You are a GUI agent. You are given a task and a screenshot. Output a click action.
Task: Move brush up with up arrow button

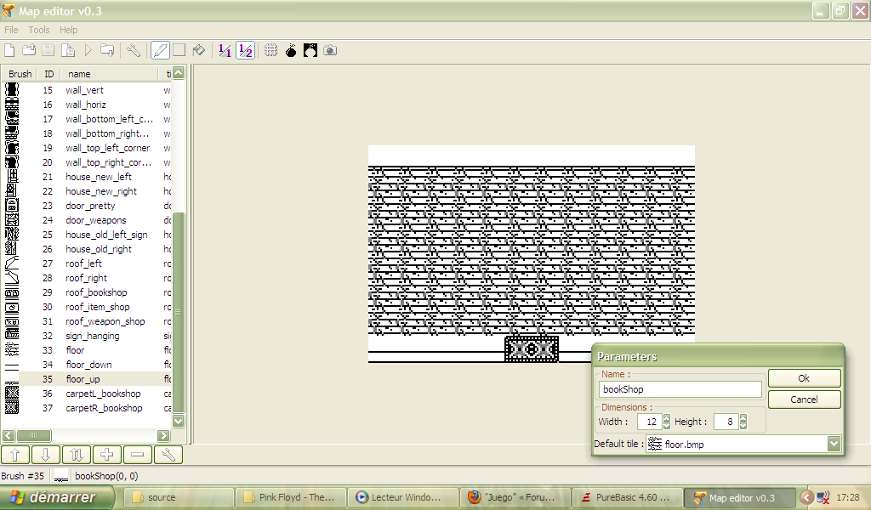(x=14, y=455)
